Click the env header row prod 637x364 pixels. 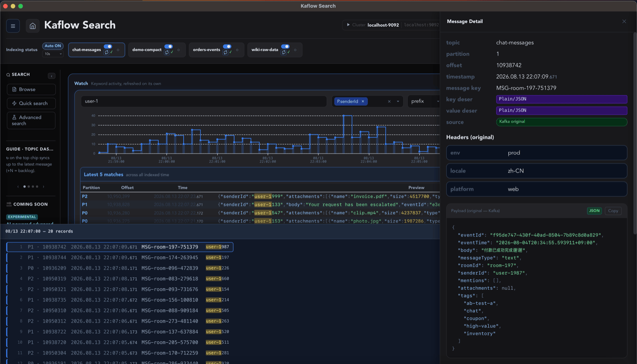click(537, 153)
